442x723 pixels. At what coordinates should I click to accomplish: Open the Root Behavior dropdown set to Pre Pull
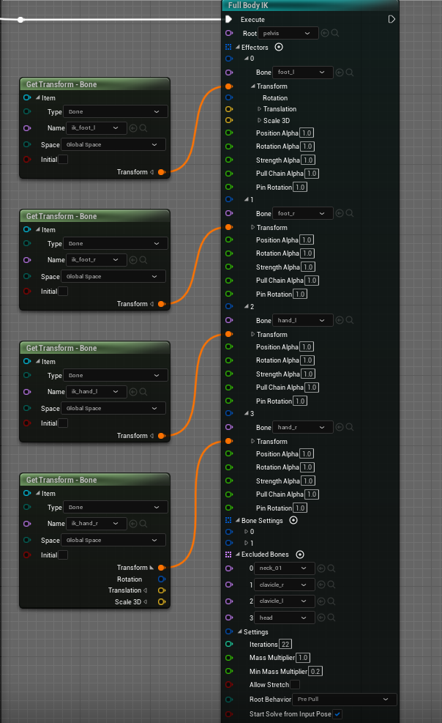344,699
